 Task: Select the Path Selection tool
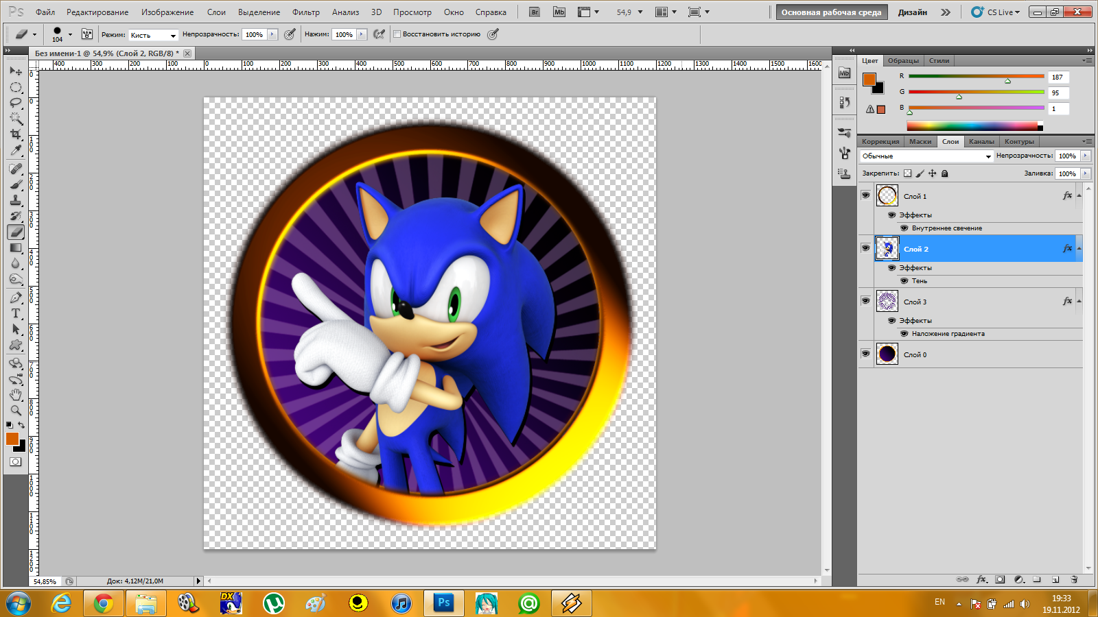coord(16,329)
